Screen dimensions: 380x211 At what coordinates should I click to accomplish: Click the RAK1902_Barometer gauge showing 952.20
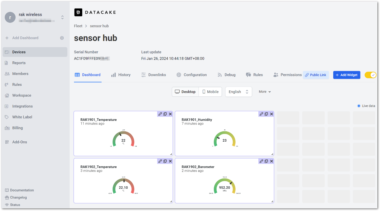point(225,186)
